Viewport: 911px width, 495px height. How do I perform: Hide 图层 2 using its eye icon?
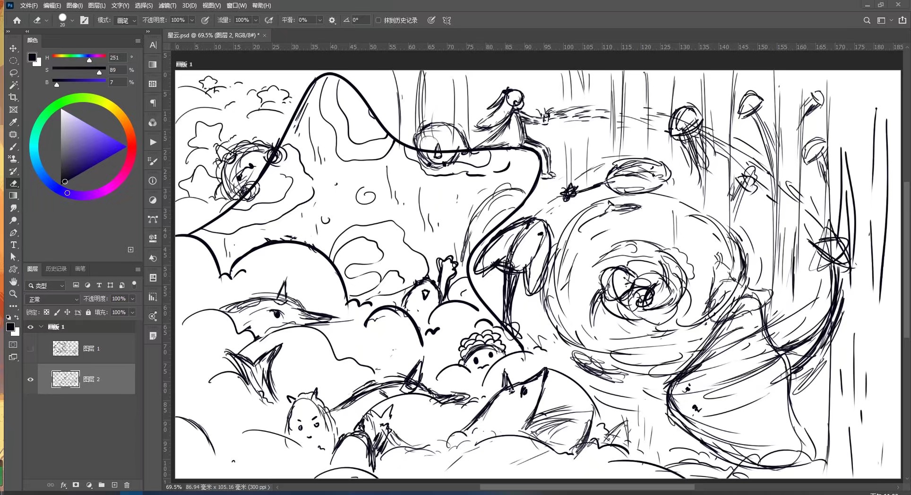[31, 379]
